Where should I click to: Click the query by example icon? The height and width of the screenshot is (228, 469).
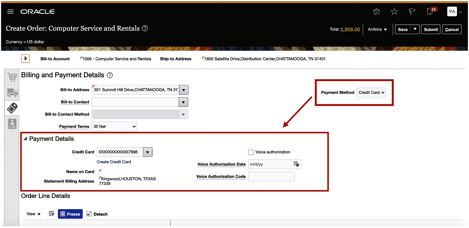click(52, 214)
